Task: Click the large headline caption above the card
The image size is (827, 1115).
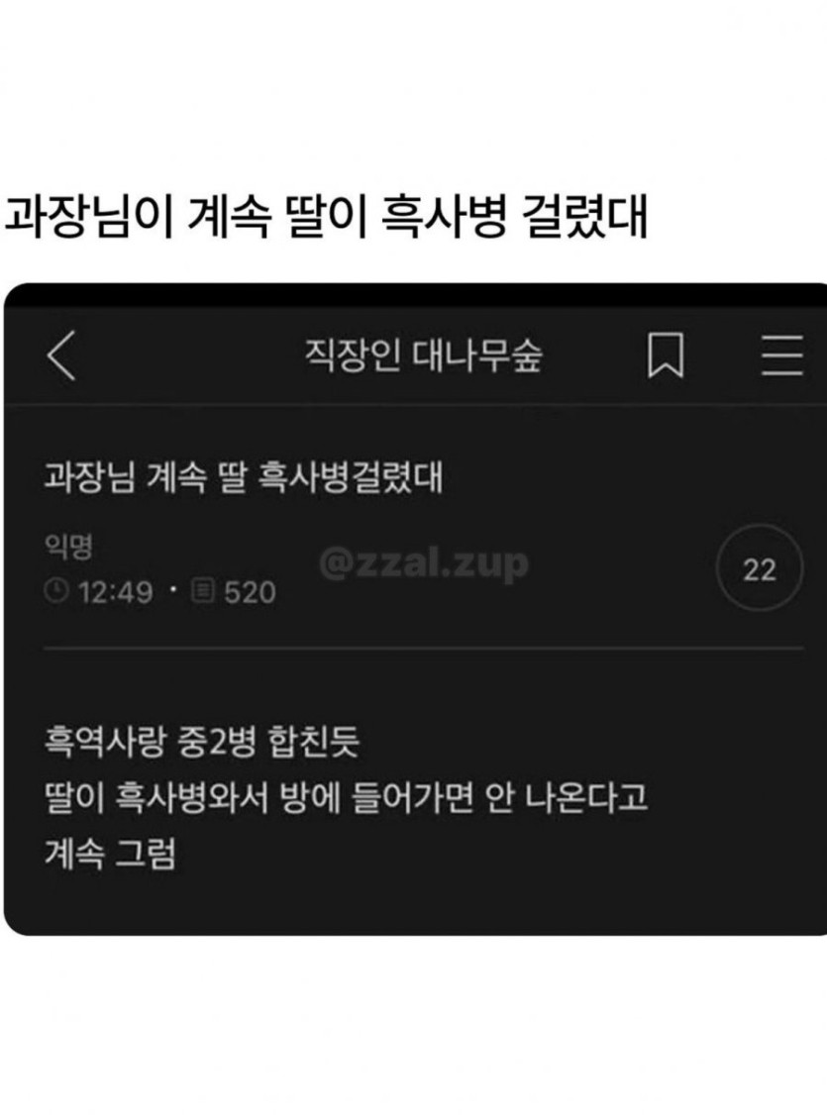Action: [325, 216]
